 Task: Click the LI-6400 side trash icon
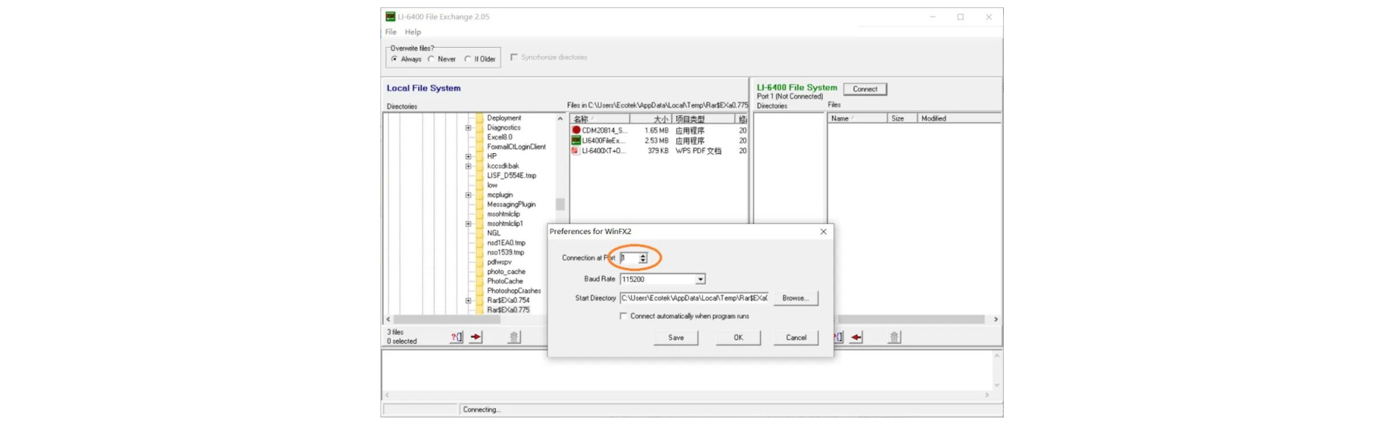[x=894, y=337]
